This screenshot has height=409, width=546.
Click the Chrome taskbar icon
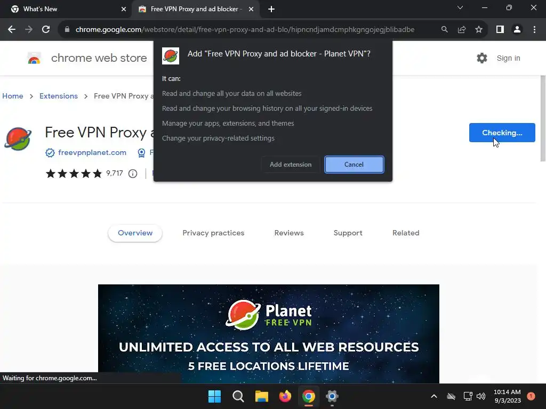(309, 396)
